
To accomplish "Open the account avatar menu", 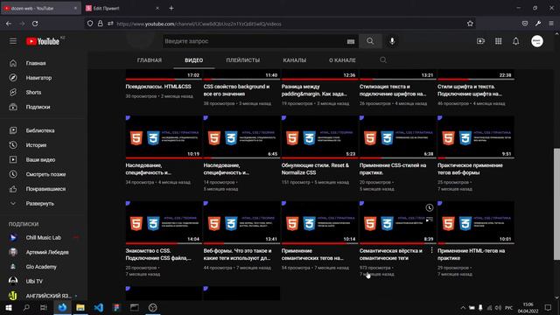I will tap(536, 41).
